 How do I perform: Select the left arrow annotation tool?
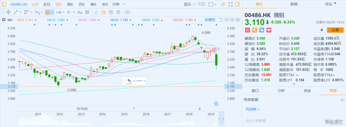69,12
